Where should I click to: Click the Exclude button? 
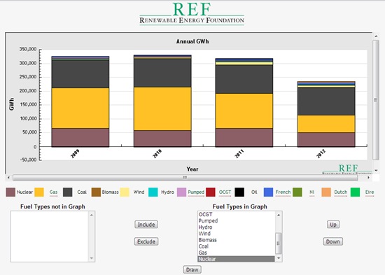coord(146,241)
